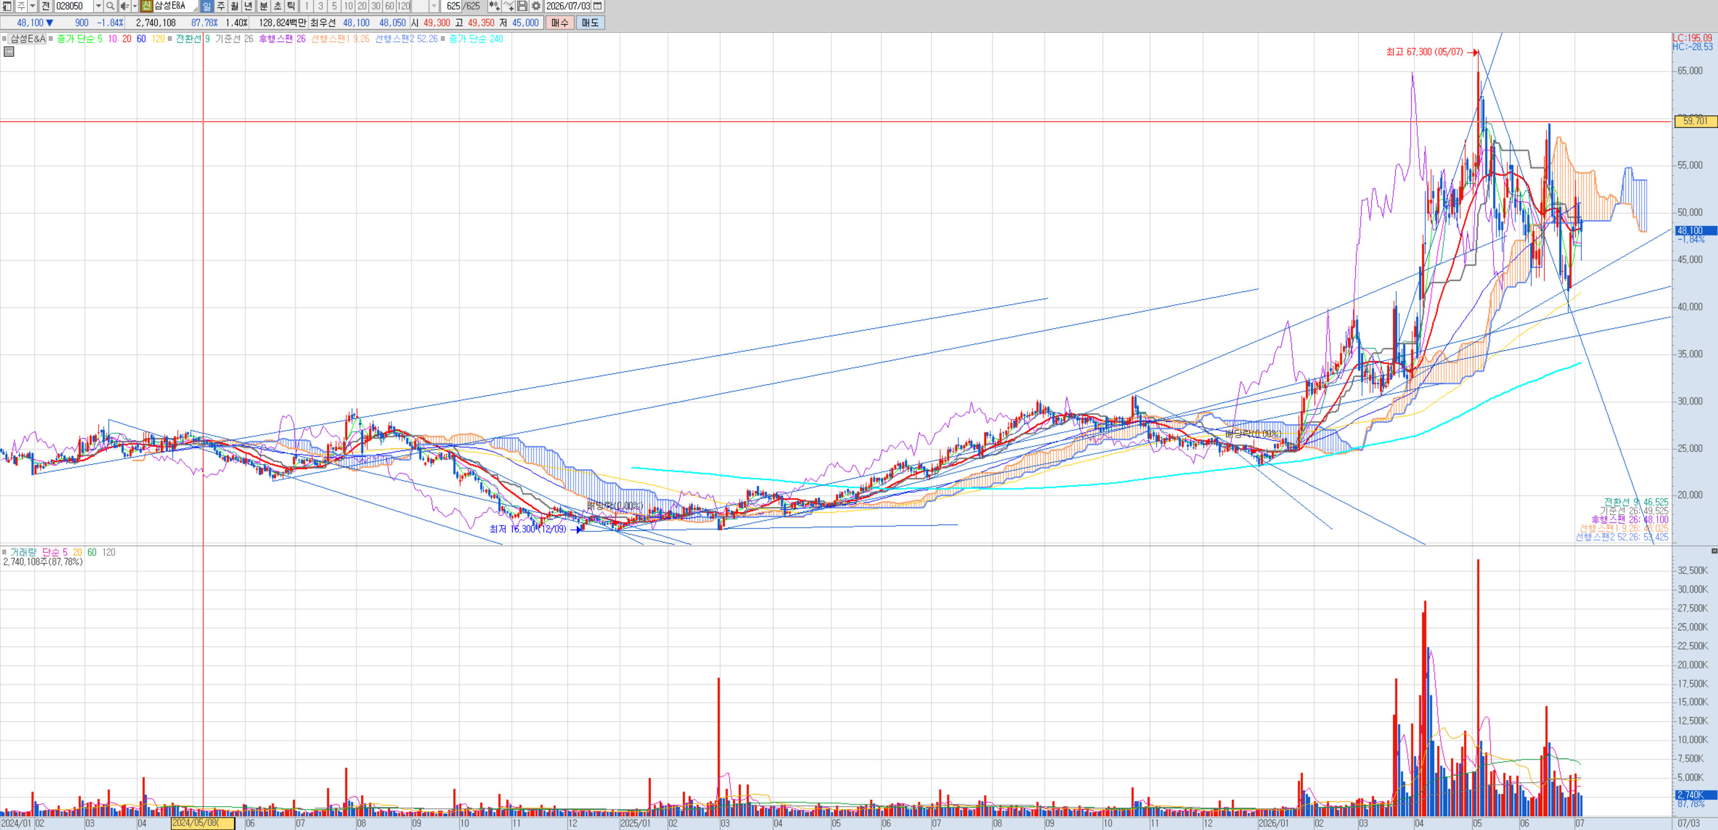Switch to 틱 tick chart

(x=291, y=6)
